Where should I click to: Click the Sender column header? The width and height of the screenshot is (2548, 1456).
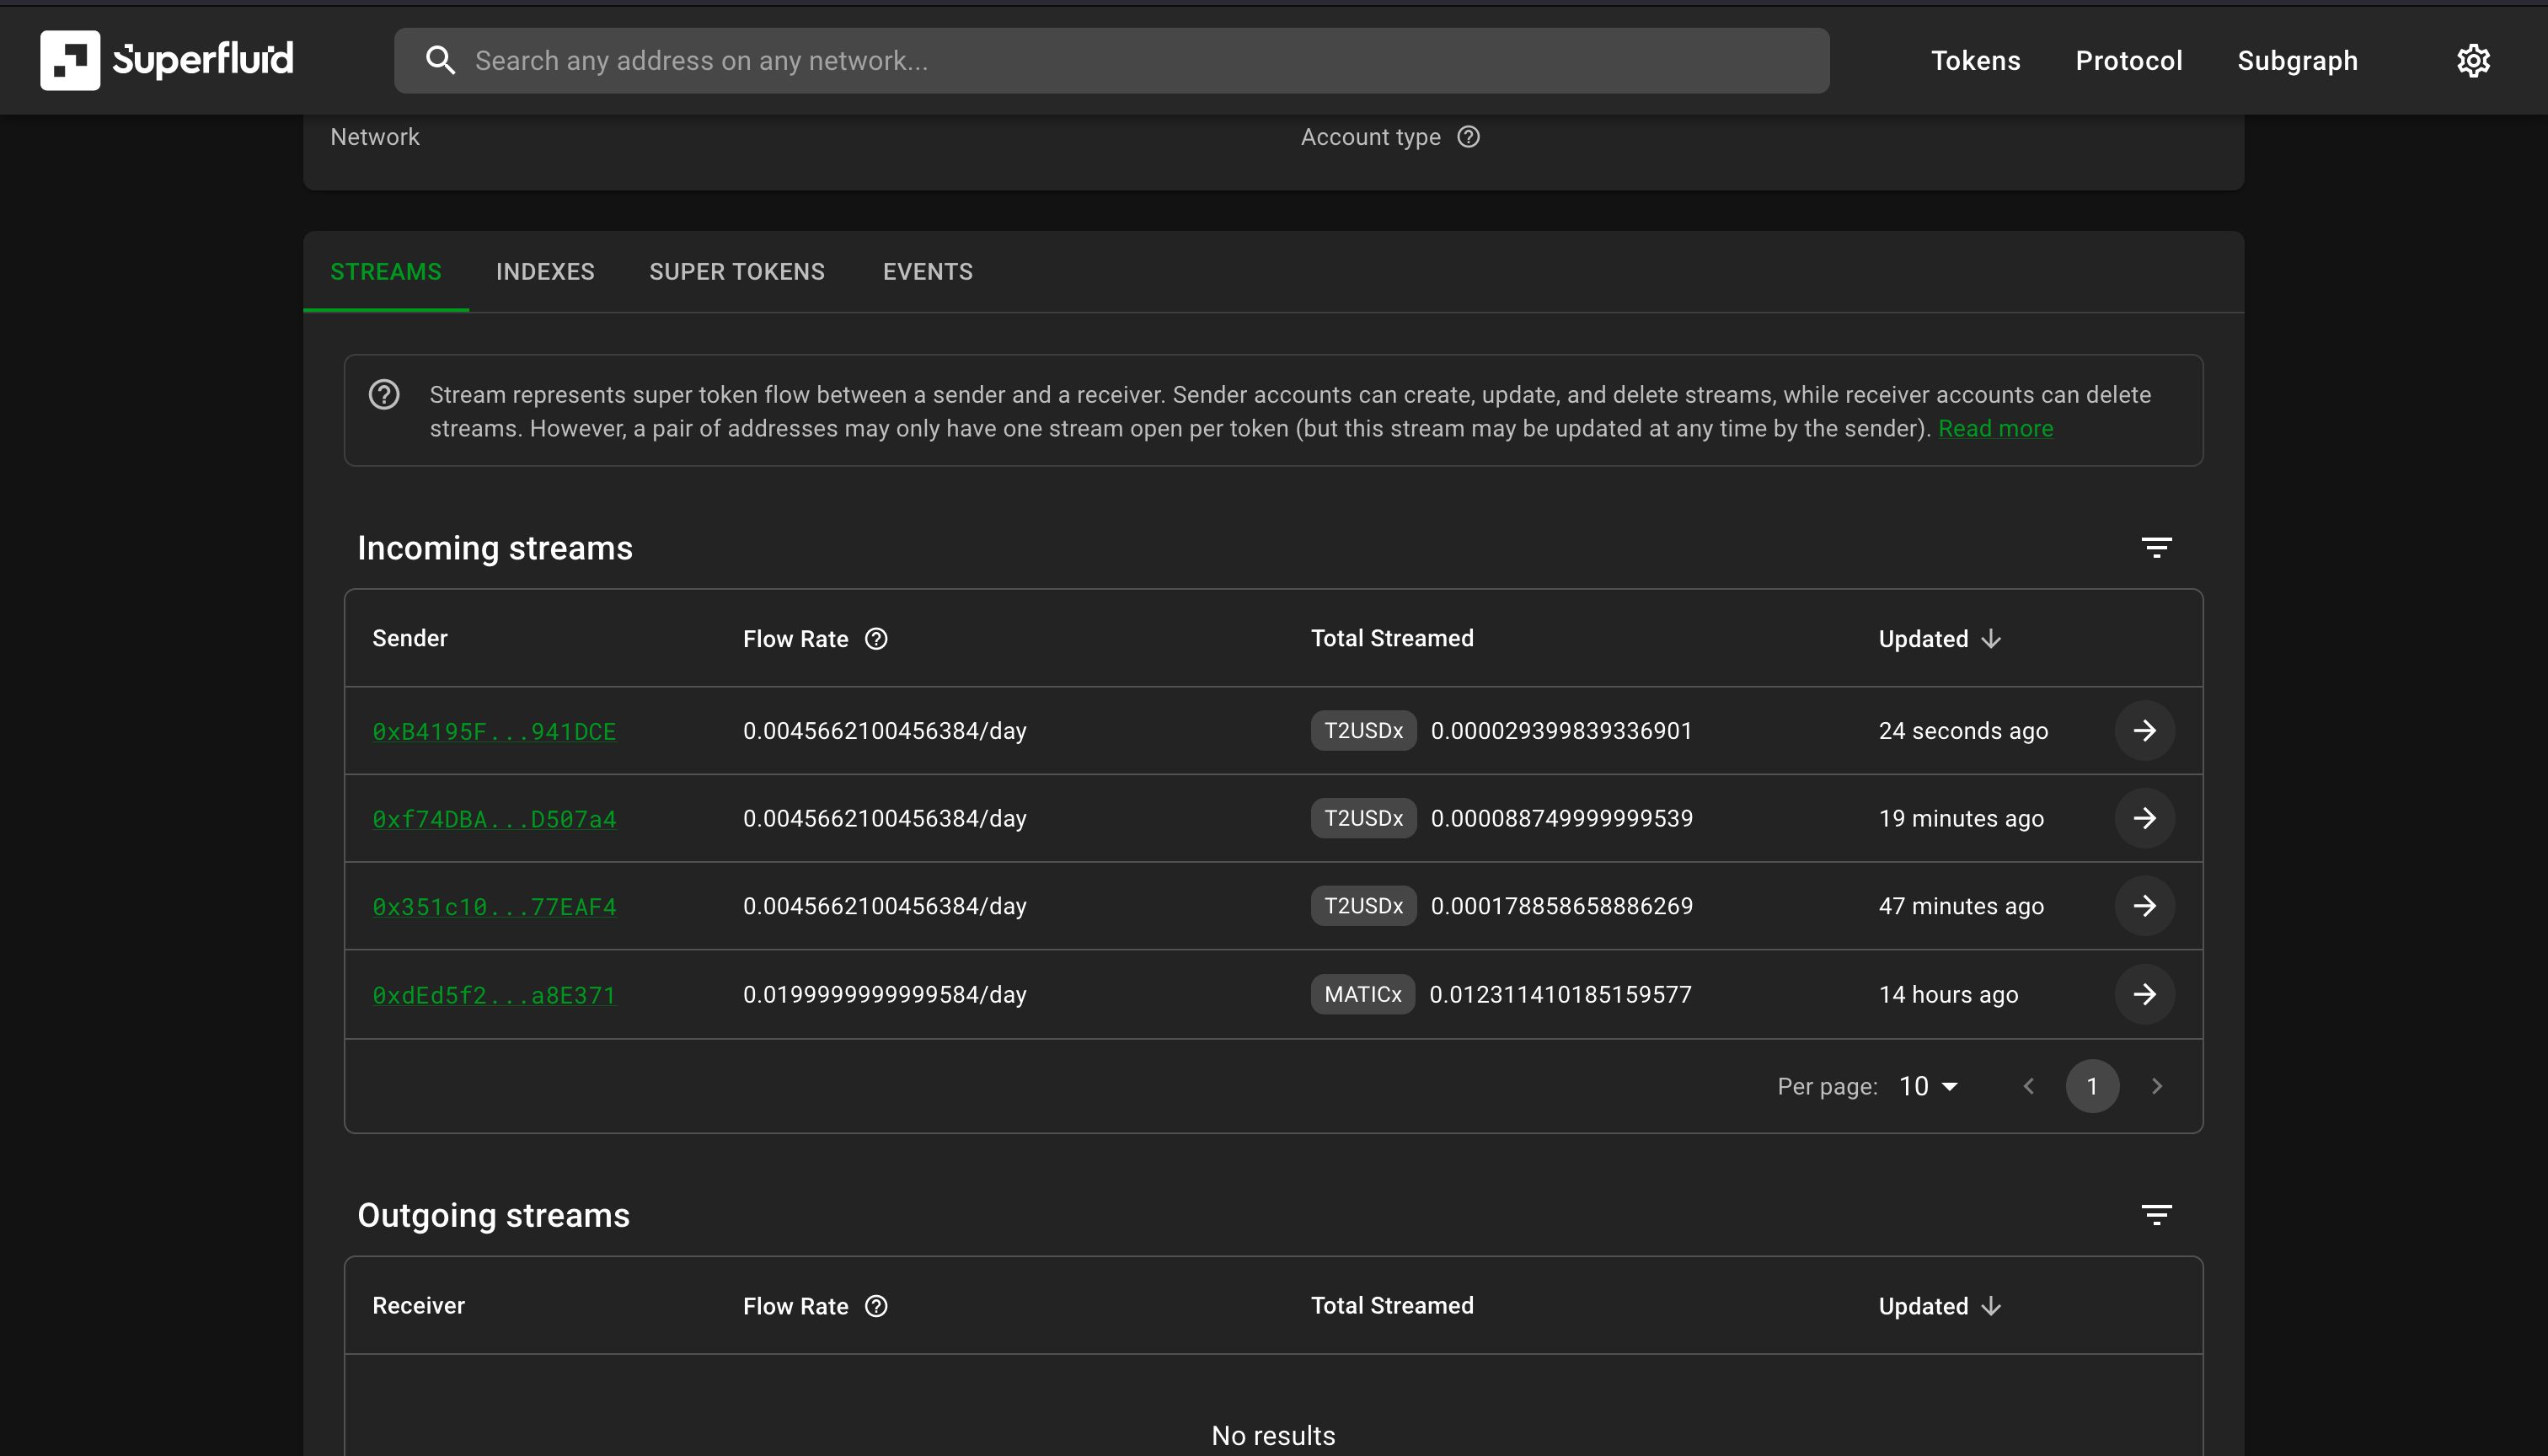point(410,638)
